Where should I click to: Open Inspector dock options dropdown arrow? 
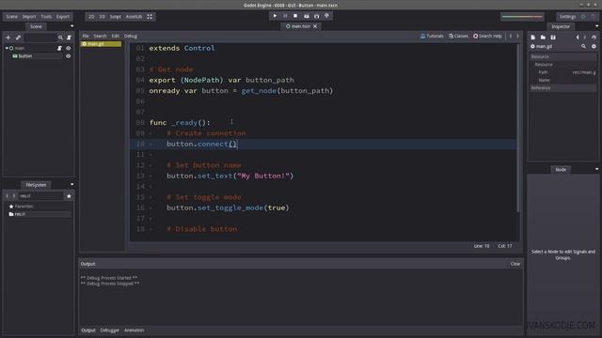[x=596, y=26]
